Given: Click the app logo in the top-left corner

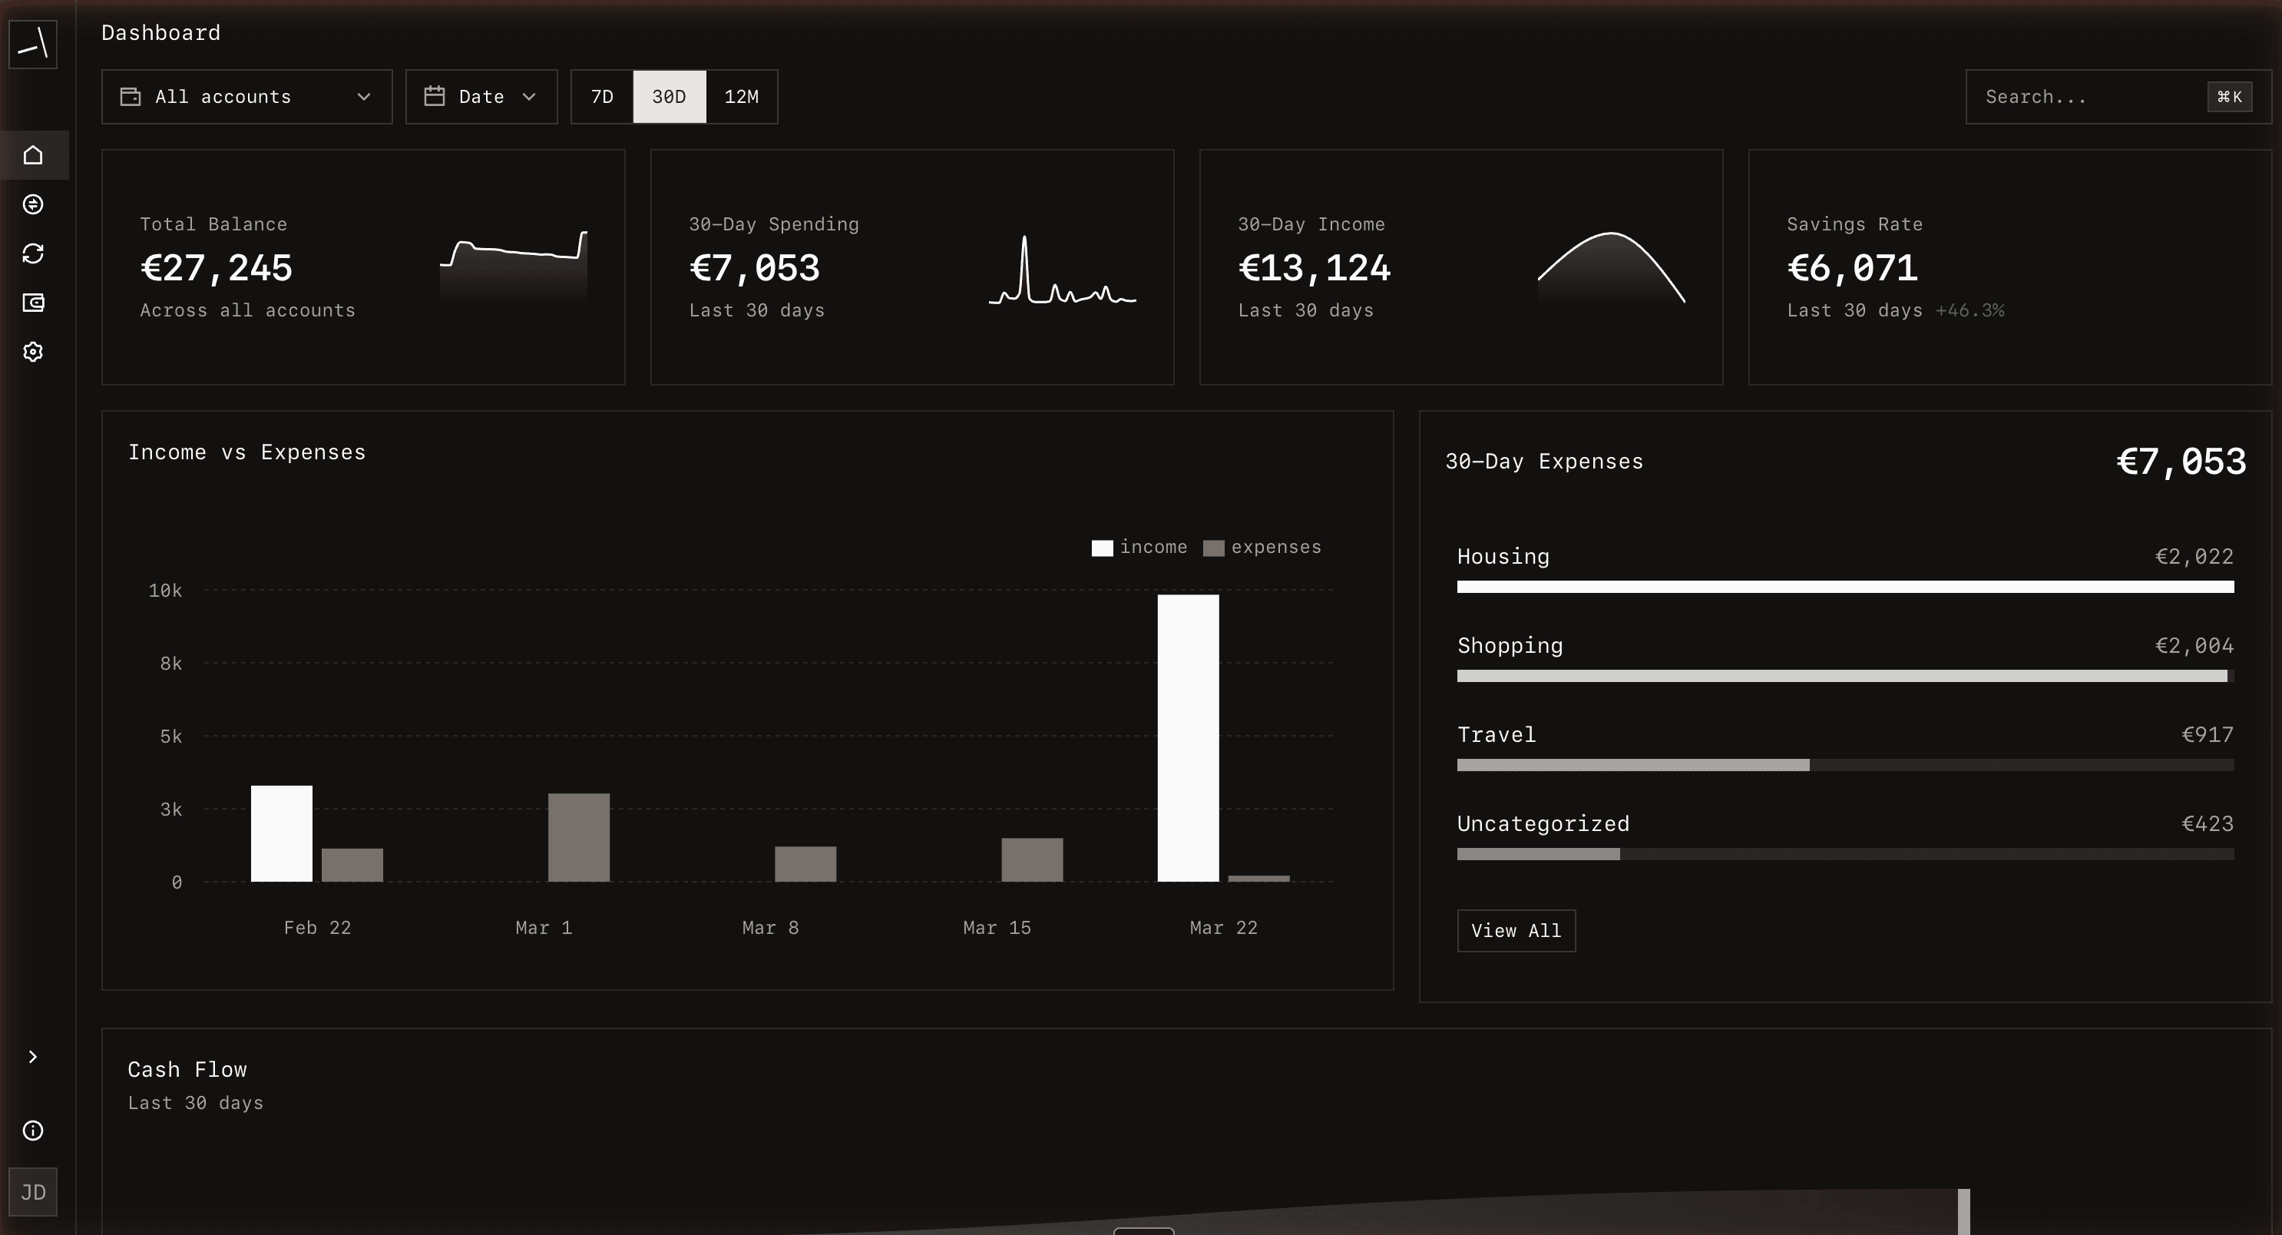Looking at the screenshot, I should (x=33, y=45).
